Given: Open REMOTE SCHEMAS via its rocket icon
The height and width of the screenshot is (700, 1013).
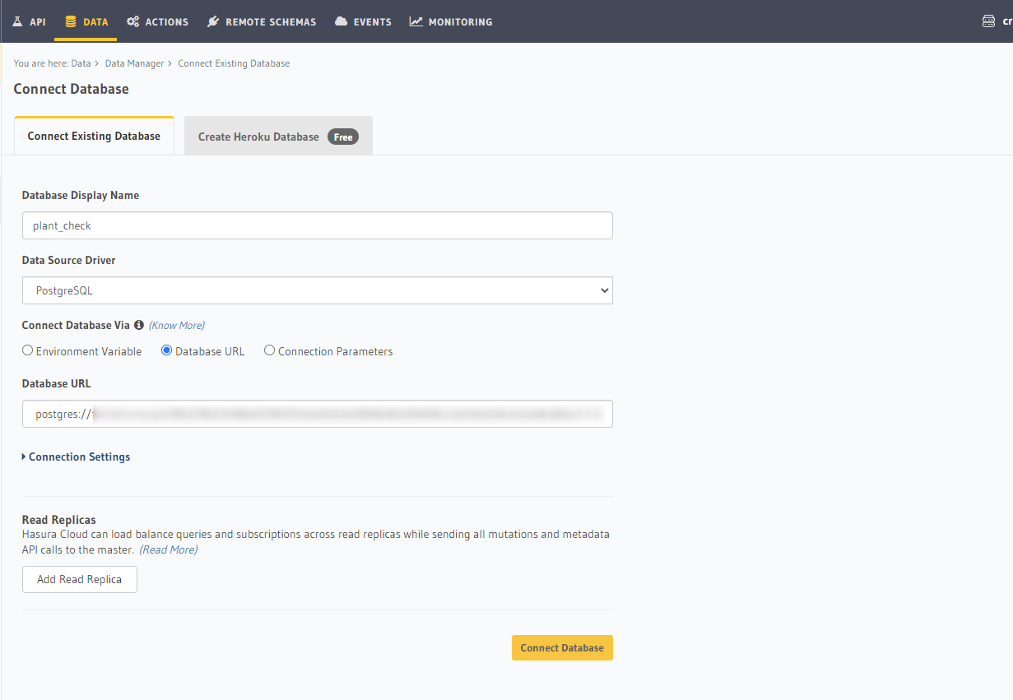Looking at the screenshot, I should (214, 21).
